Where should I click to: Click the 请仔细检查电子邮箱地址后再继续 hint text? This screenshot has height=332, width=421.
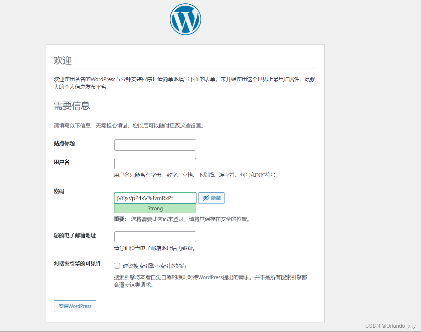click(155, 248)
